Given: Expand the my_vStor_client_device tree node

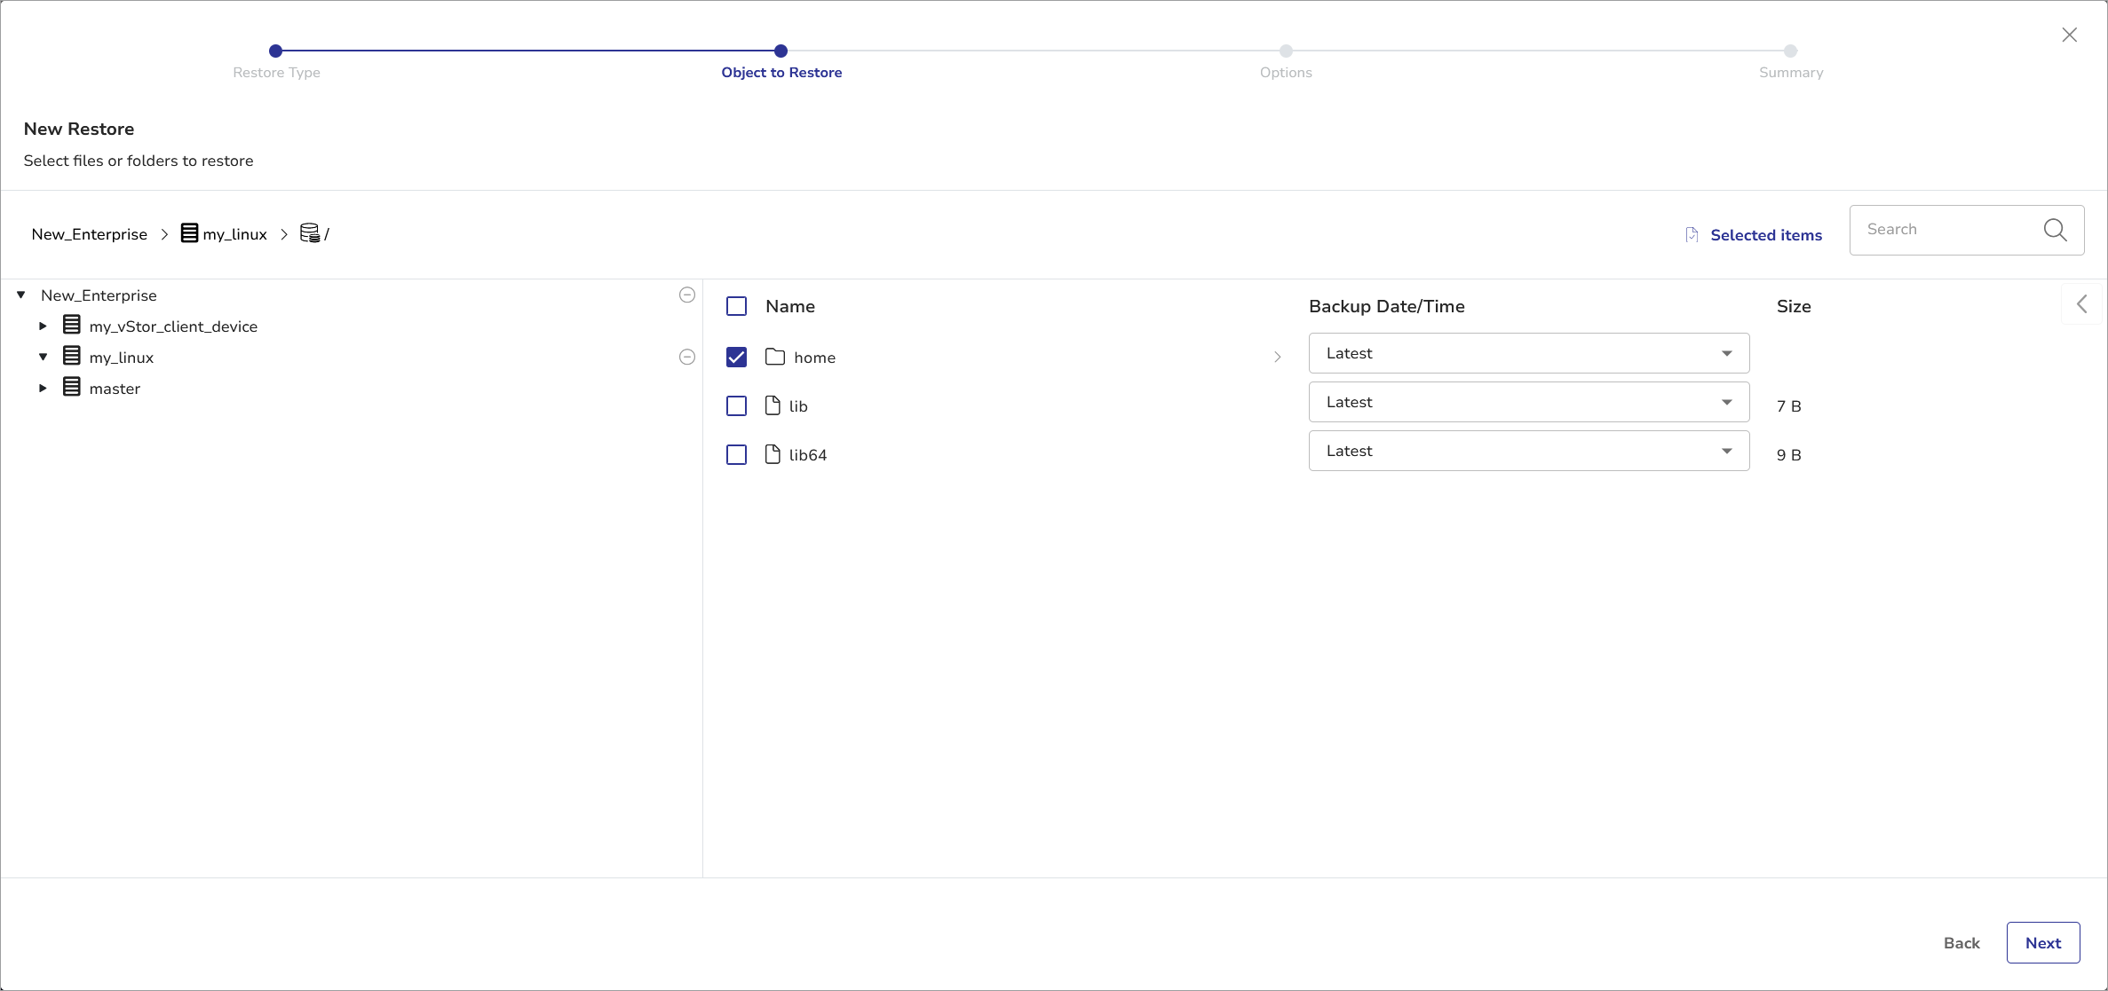Looking at the screenshot, I should tap(43, 326).
